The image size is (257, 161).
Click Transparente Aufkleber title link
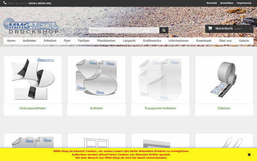point(160,108)
